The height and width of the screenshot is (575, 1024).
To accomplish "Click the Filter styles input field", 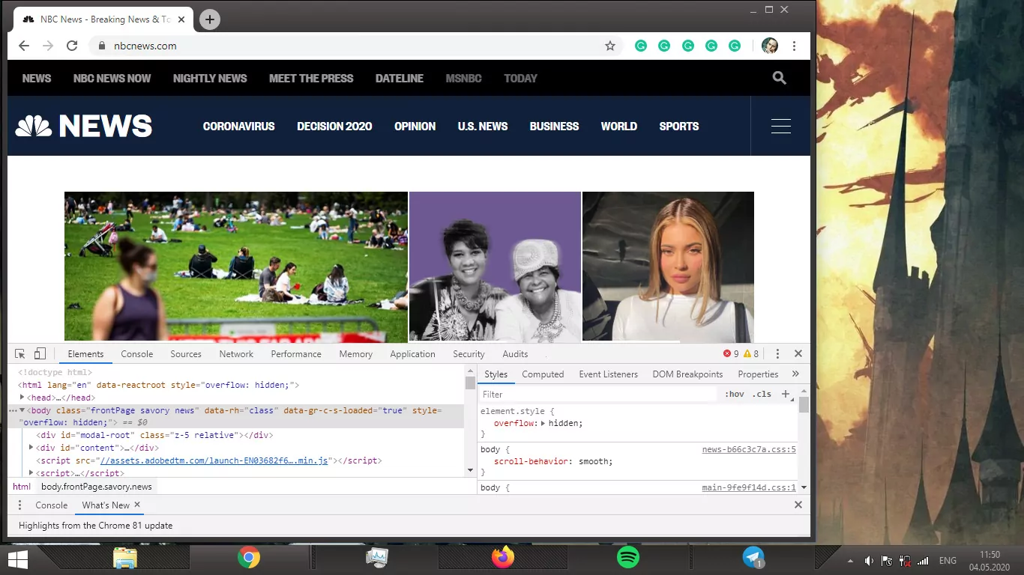I will pos(598,394).
